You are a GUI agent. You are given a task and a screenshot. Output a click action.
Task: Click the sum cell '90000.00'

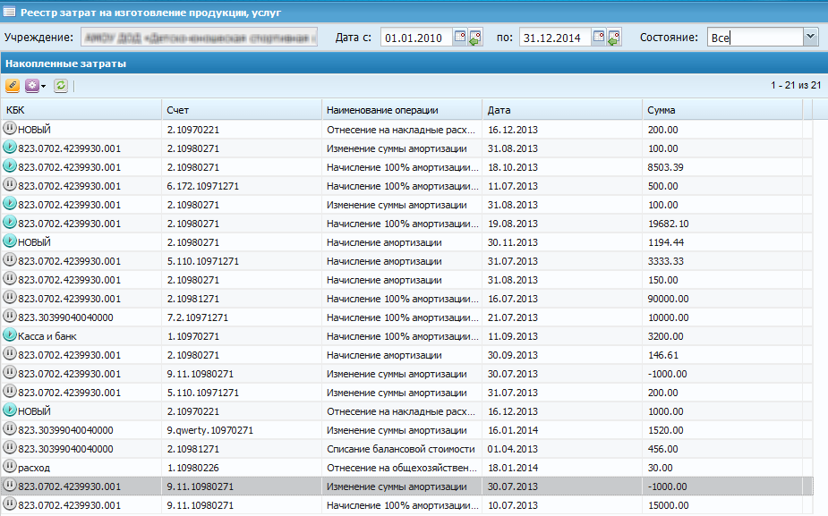tap(722, 299)
